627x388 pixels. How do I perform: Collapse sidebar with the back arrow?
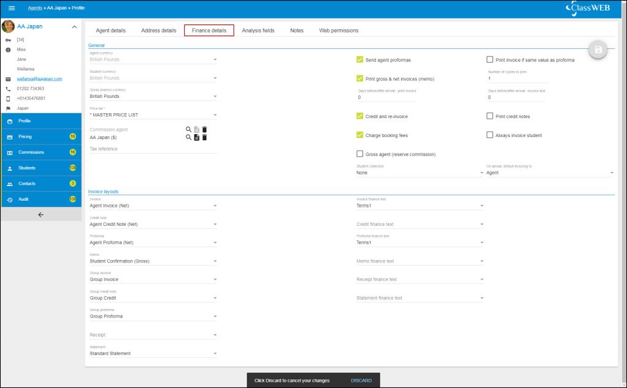point(41,215)
